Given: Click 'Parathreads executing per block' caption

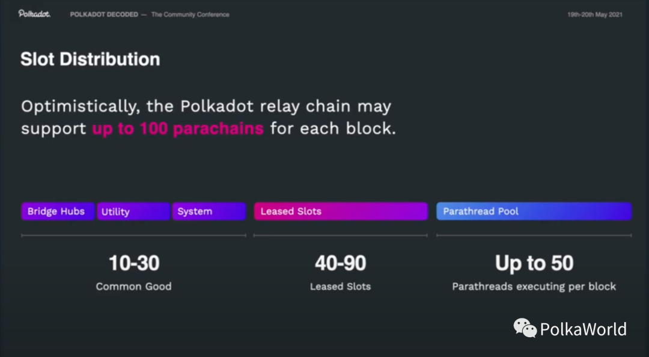Looking at the screenshot, I should click(x=534, y=287).
